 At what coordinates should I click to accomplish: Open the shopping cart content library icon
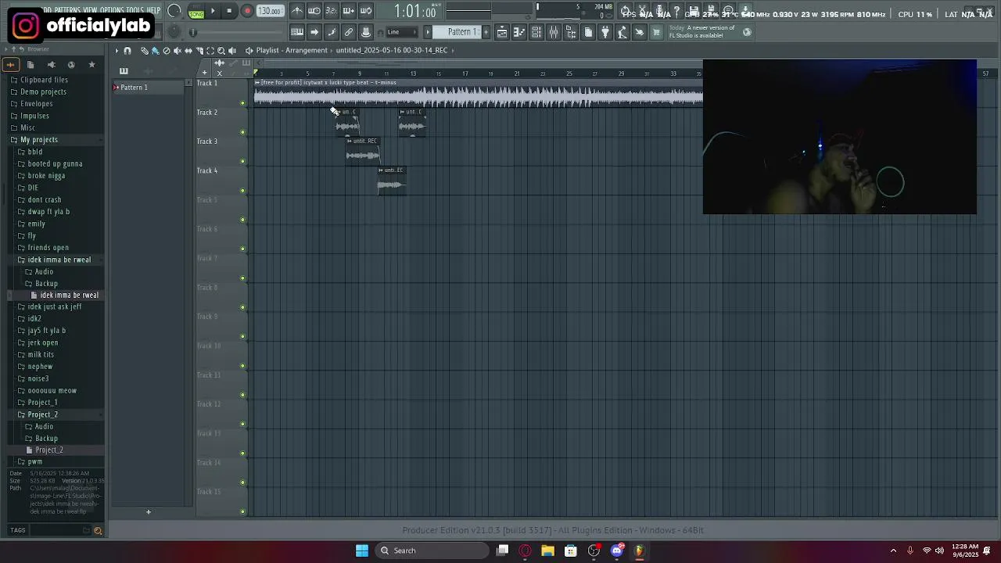click(656, 32)
